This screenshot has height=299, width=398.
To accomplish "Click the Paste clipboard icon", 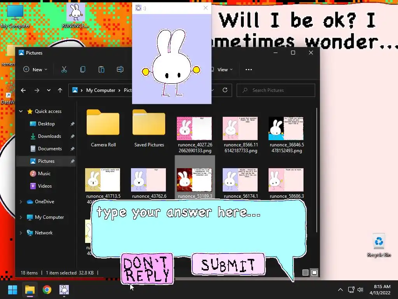I will pos(101,69).
